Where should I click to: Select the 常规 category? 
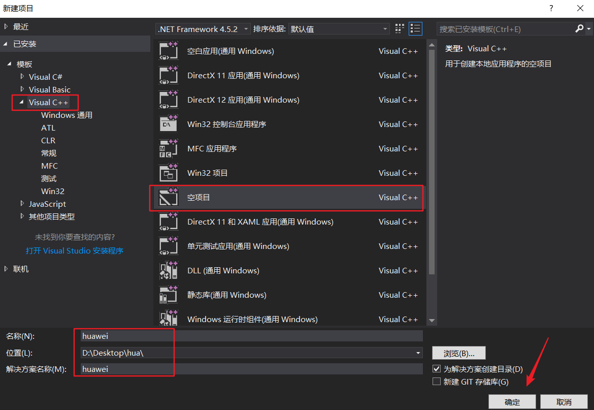[49, 153]
